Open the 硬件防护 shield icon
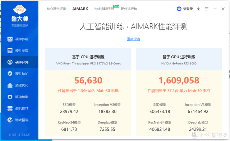This screenshot has height=141, width=230. click(x=10, y=74)
